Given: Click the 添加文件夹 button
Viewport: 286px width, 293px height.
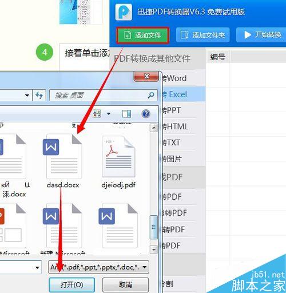Looking at the screenshot, I should [x=202, y=35].
